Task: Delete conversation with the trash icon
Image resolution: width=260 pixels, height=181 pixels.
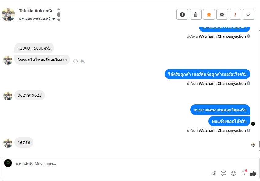Action: 195,14
